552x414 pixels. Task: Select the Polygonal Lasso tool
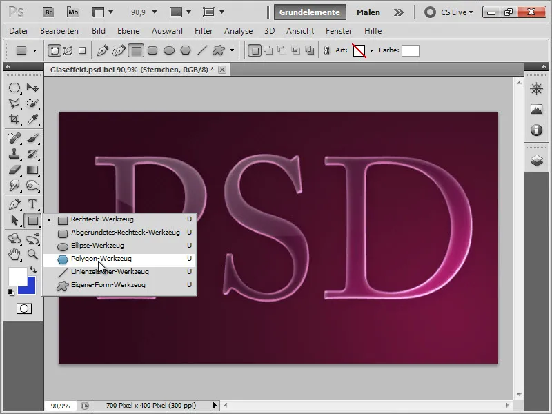point(14,103)
